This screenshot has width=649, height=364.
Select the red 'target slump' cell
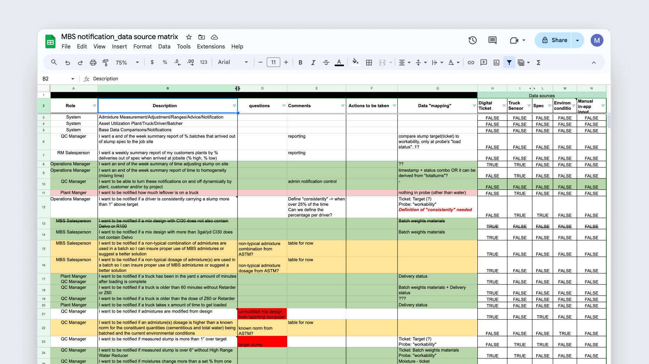click(262, 342)
